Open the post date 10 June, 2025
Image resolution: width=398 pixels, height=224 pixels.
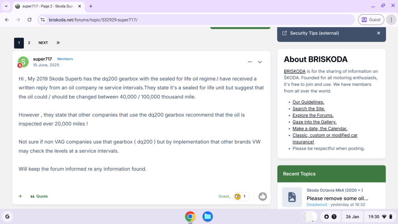(46, 65)
